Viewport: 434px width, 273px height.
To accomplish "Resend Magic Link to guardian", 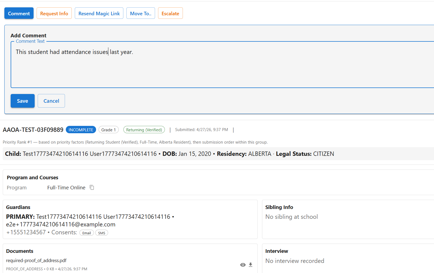I will pyautogui.click(x=99, y=13).
